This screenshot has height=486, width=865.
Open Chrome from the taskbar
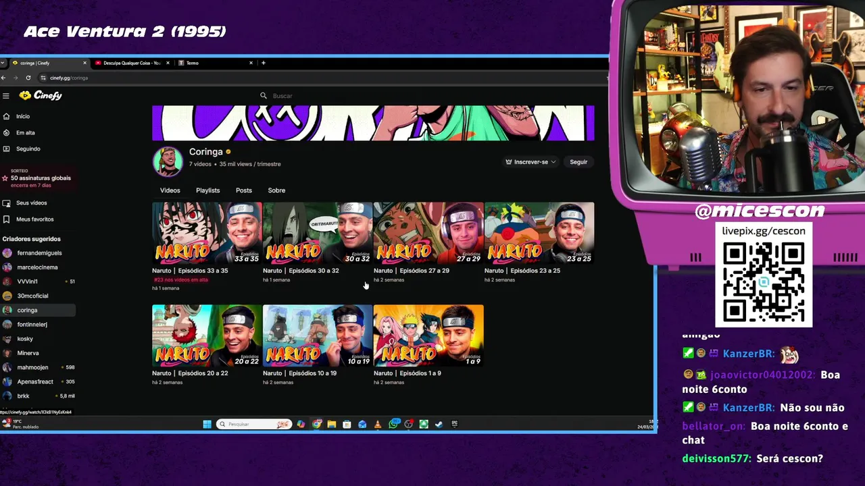tap(316, 424)
